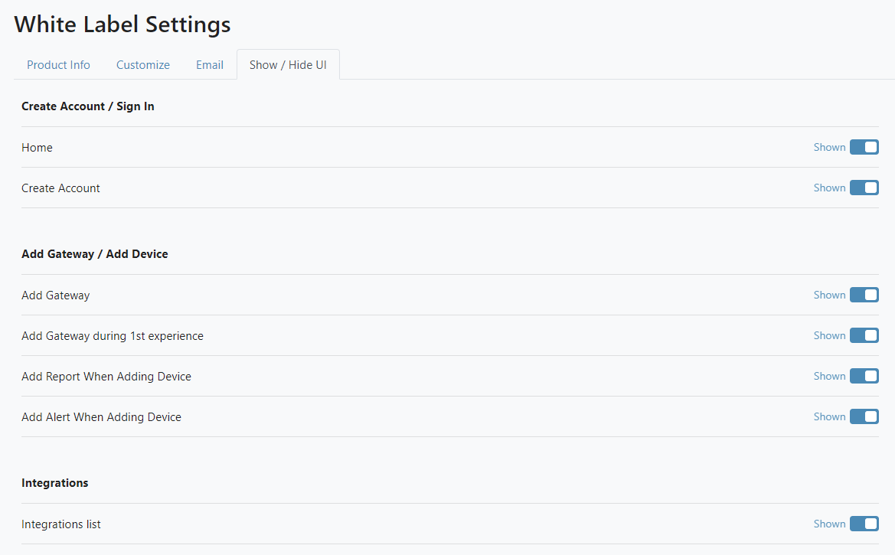Switch to the Product Info tab
This screenshot has height=555, width=895.
point(58,65)
